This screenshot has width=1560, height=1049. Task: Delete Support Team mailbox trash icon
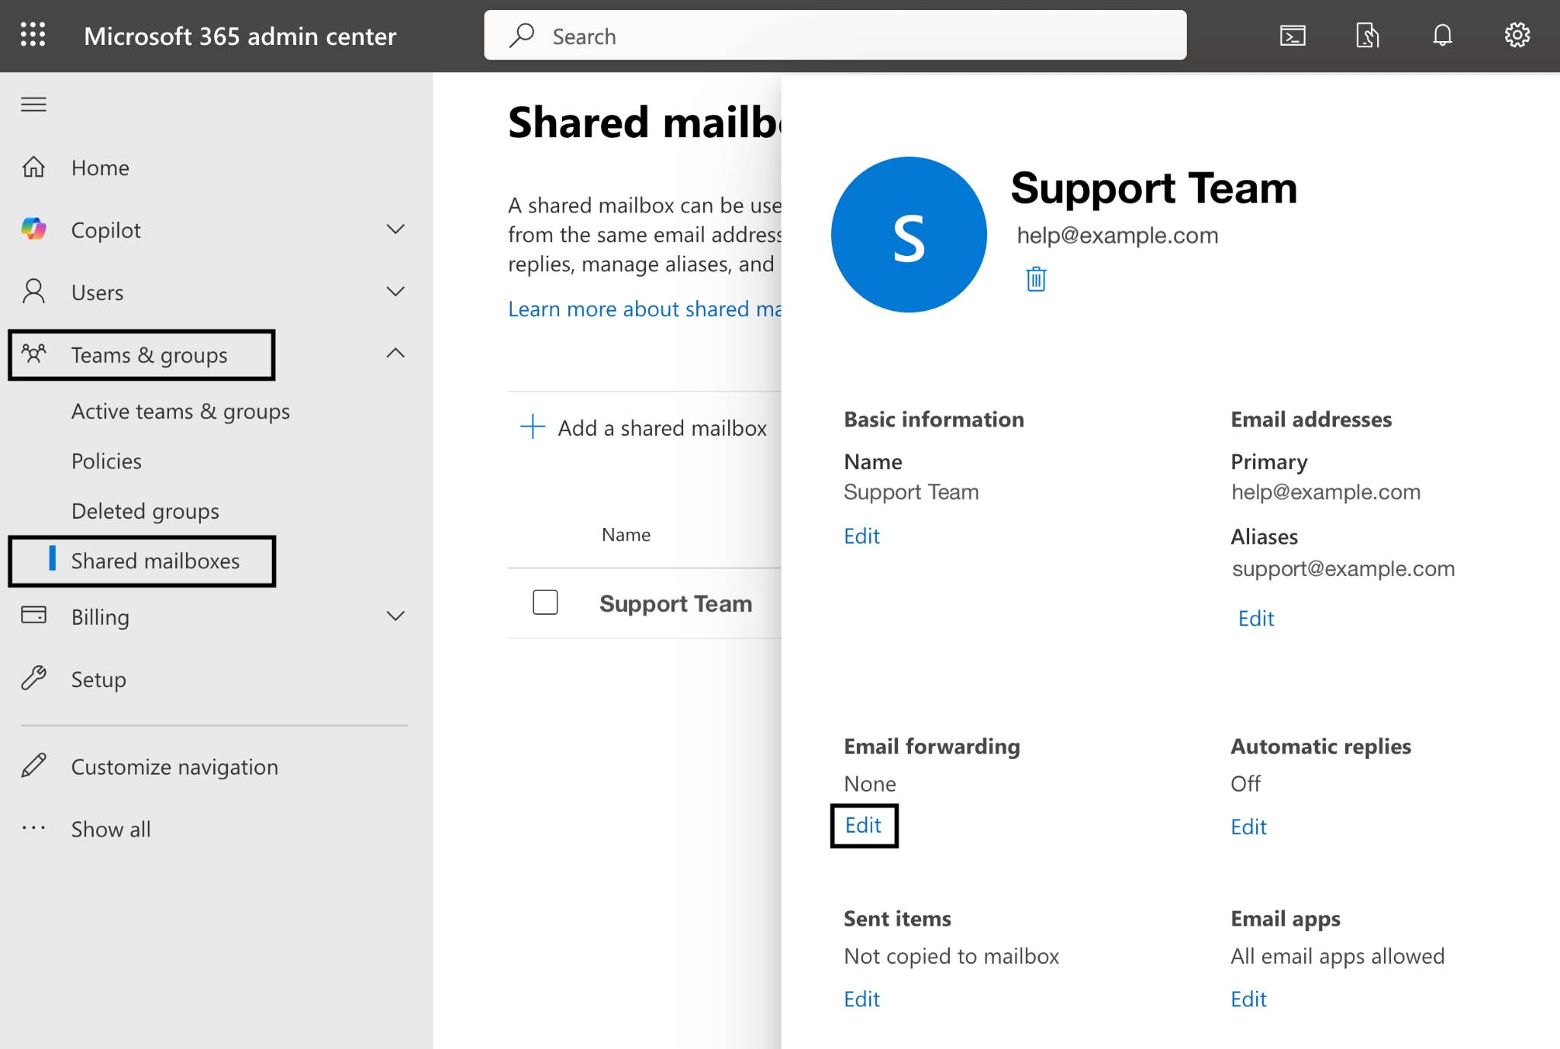coord(1035,279)
